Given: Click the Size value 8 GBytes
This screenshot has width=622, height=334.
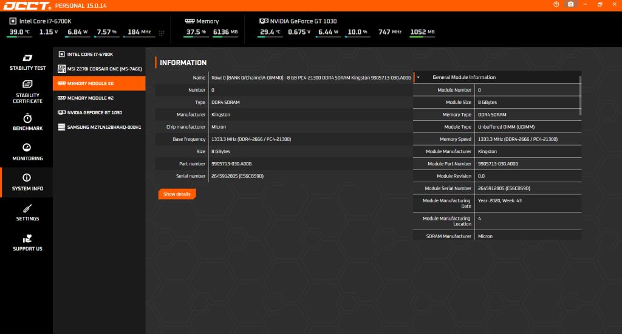Looking at the screenshot, I should [220, 152].
